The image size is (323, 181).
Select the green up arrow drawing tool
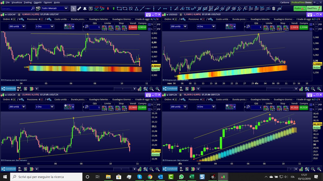(x=114, y=9)
